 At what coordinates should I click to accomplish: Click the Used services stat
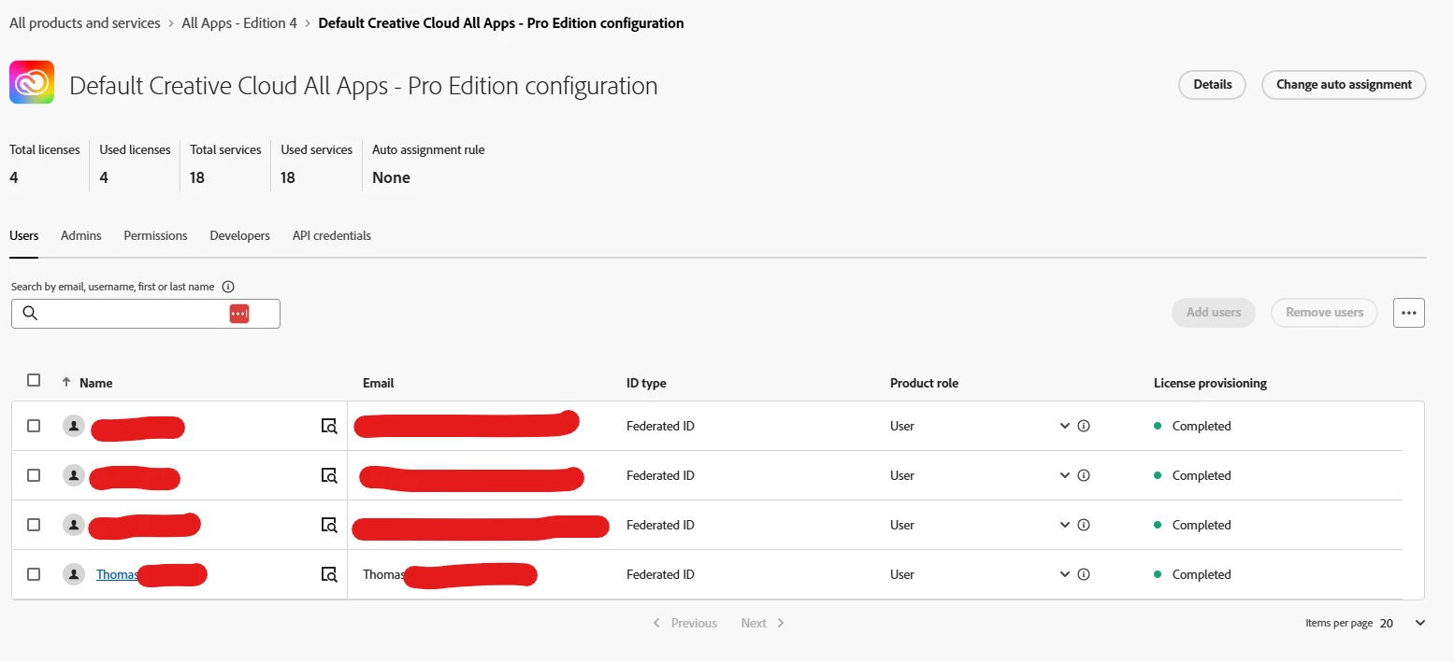316,164
